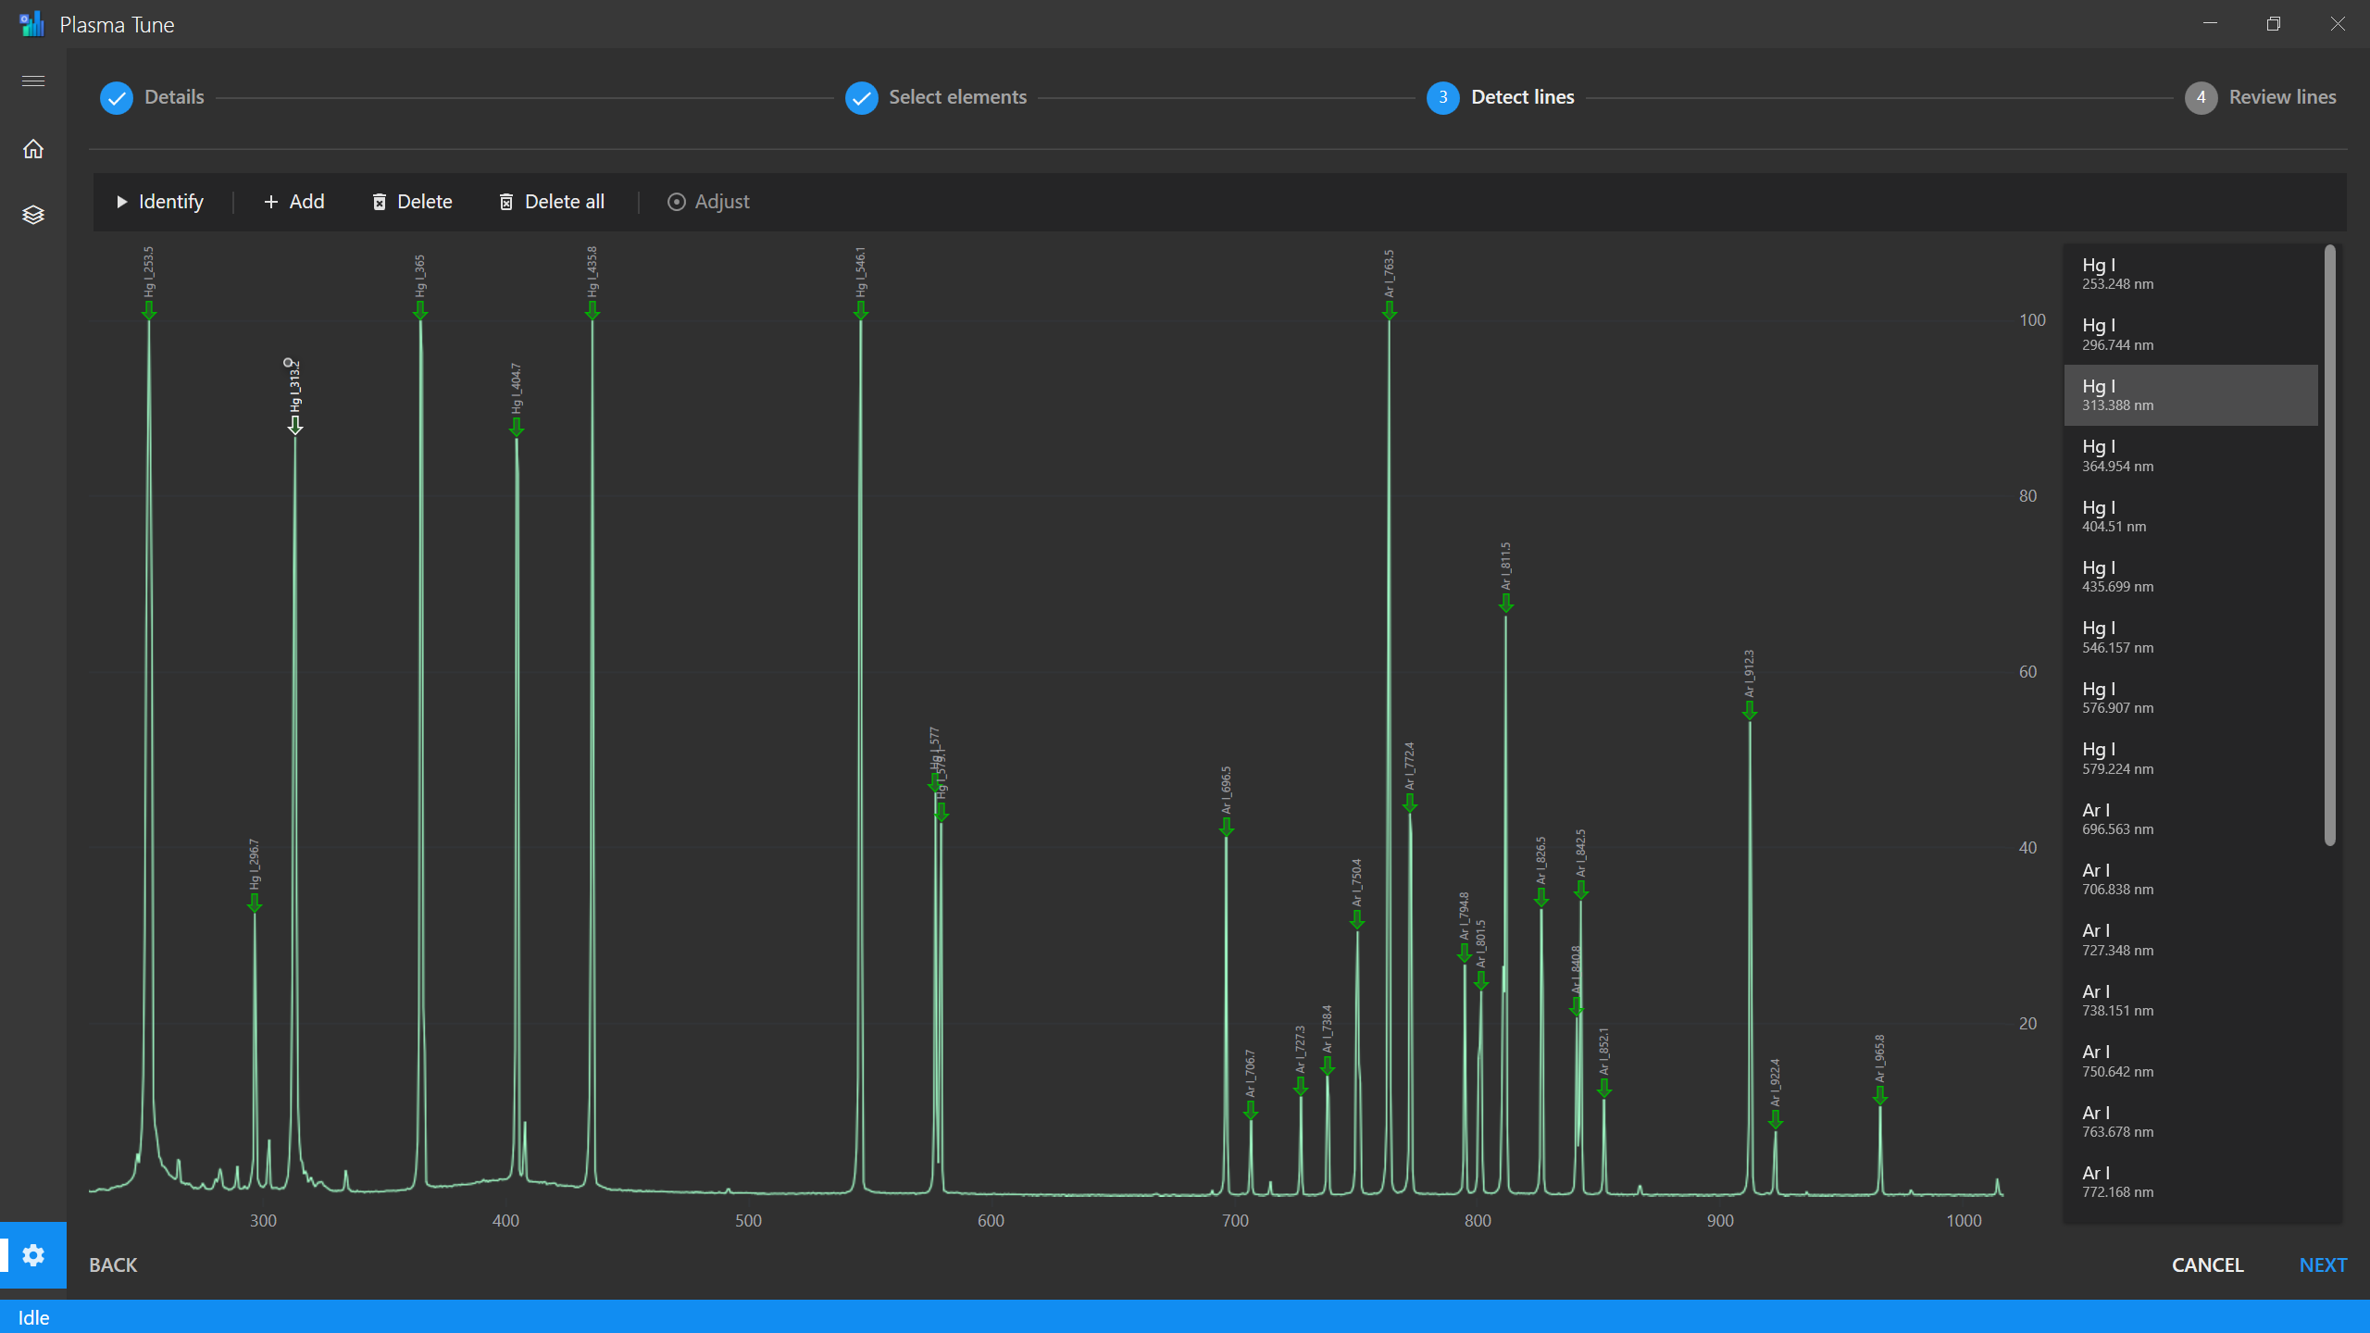Select Hg I 404.51 nm in list
2370x1333 pixels.
coord(2190,517)
